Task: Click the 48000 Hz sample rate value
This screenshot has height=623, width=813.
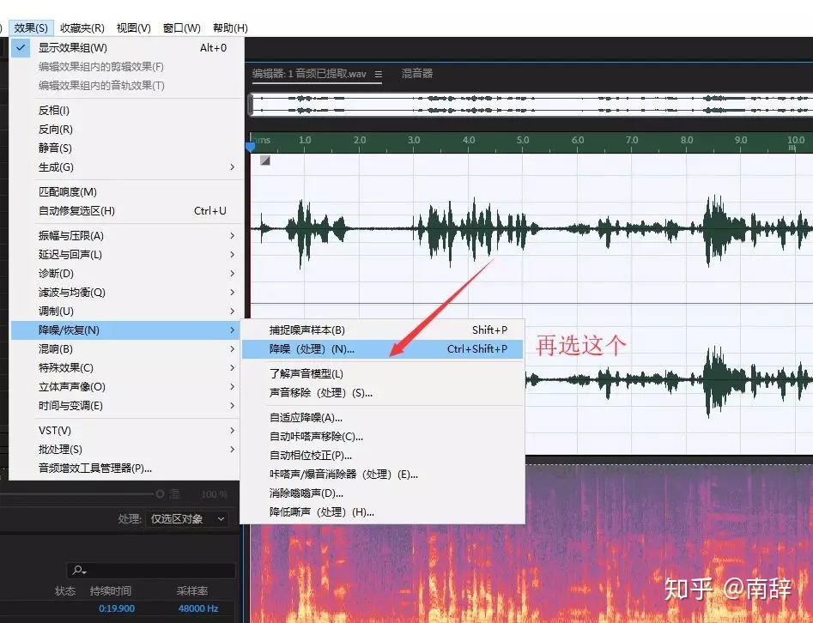Action: pos(198,608)
